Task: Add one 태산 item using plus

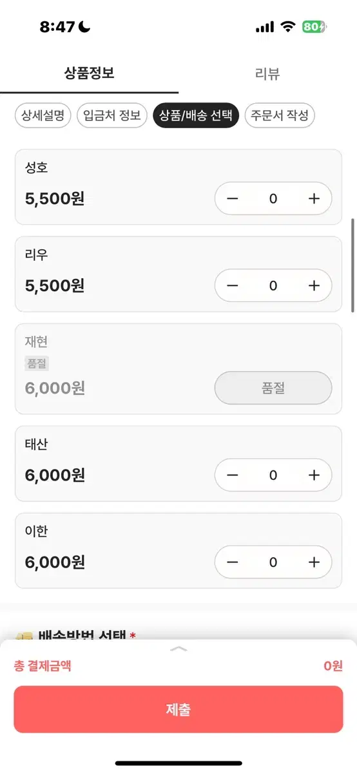Action: pyautogui.click(x=314, y=475)
